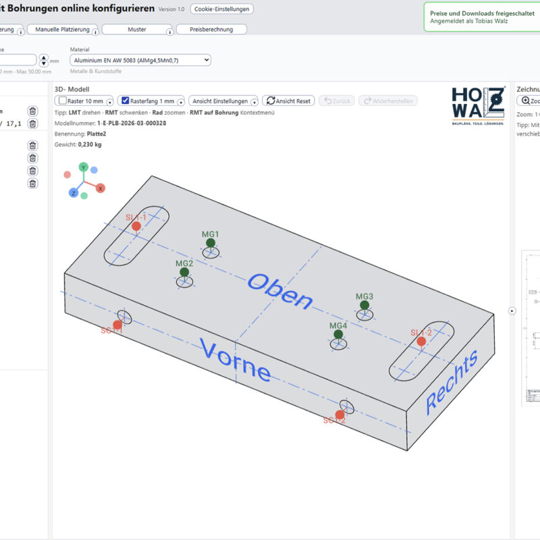Image resolution: width=540 pixels, height=540 pixels.
Task: Click the trash icon directly above the 17,1 row
Action: (32, 111)
